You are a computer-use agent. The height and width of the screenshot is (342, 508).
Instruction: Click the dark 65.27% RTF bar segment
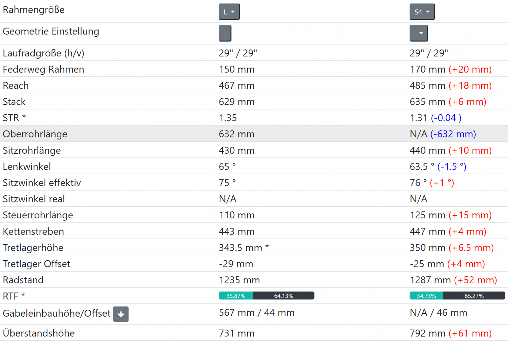click(x=474, y=296)
